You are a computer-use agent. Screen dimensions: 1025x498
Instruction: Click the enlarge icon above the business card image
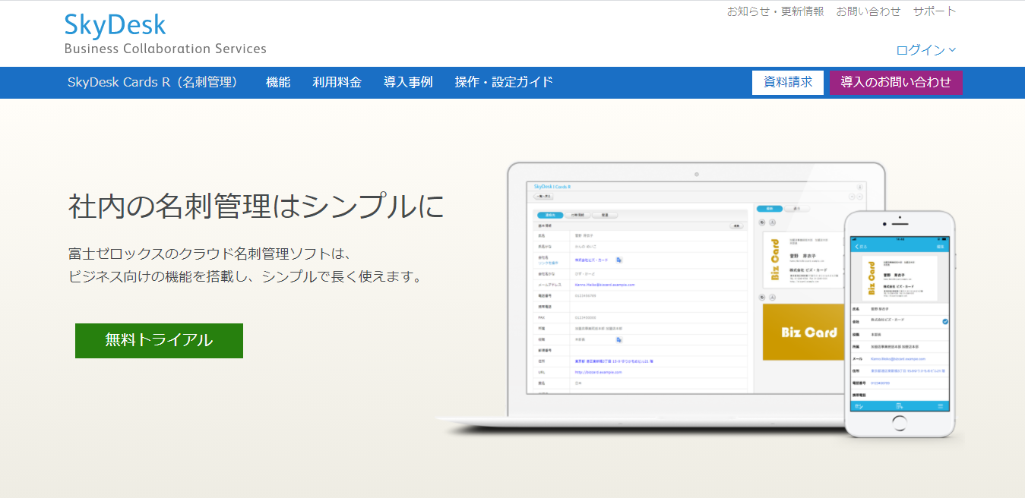[772, 222]
